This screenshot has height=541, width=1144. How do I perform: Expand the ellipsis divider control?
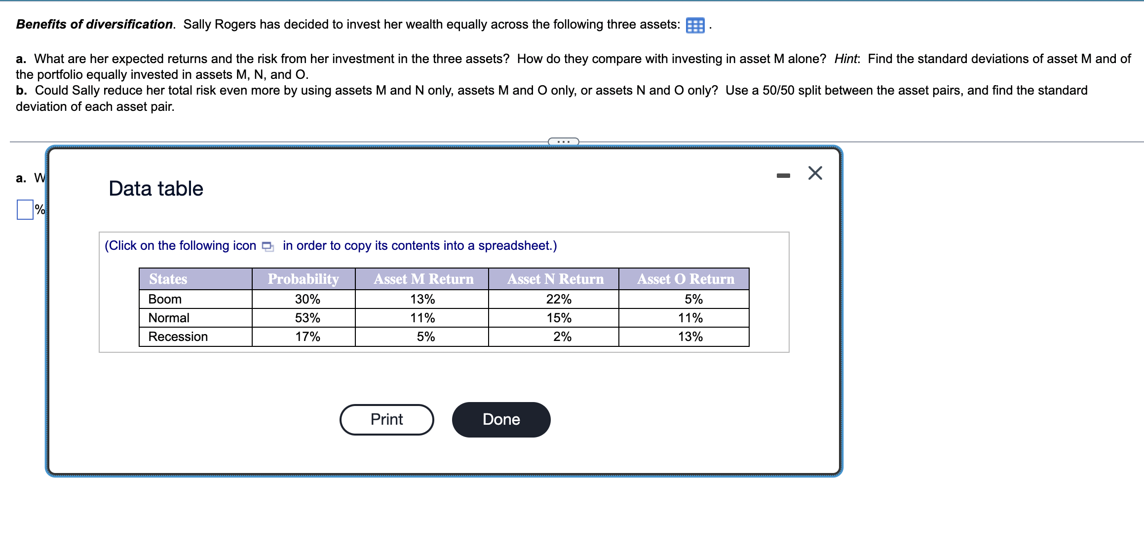(x=563, y=142)
